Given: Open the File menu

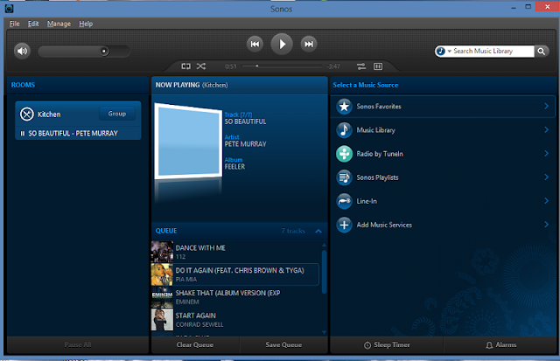Looking at the screenshot, I should point(15,24).
